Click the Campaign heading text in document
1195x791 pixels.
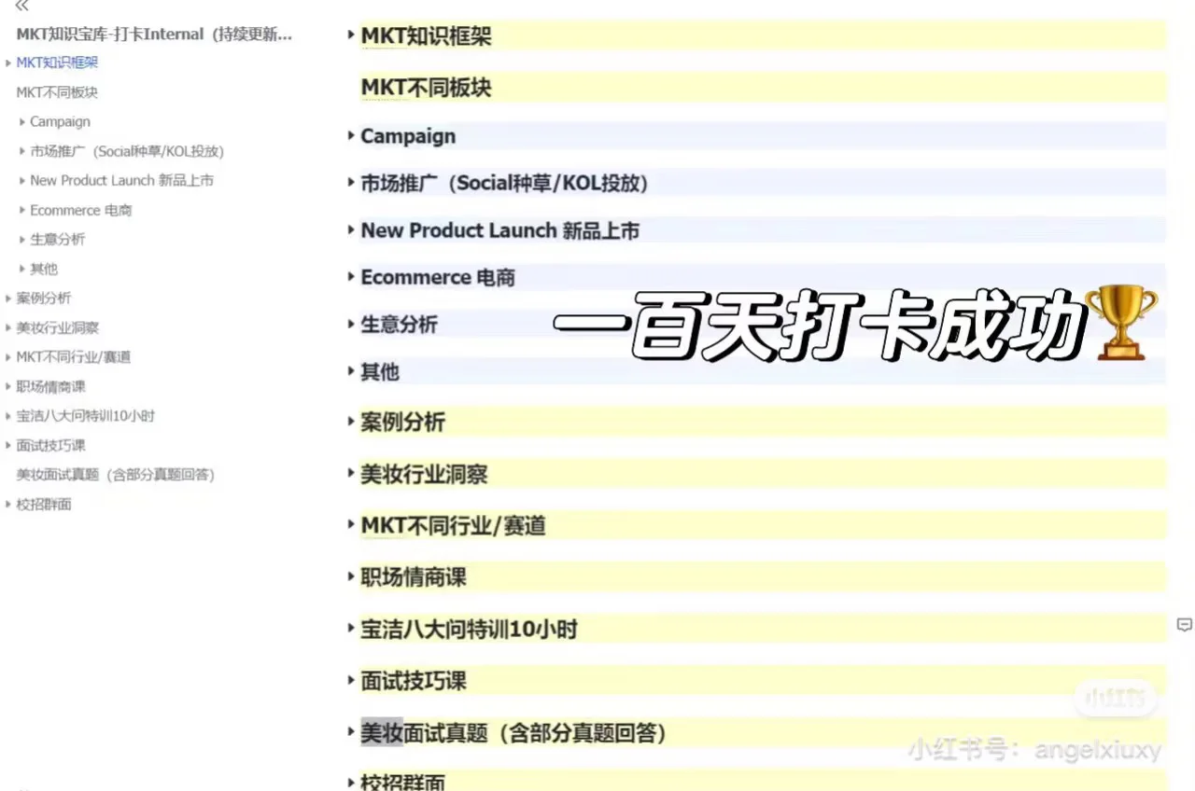click(x=408, y=136)
